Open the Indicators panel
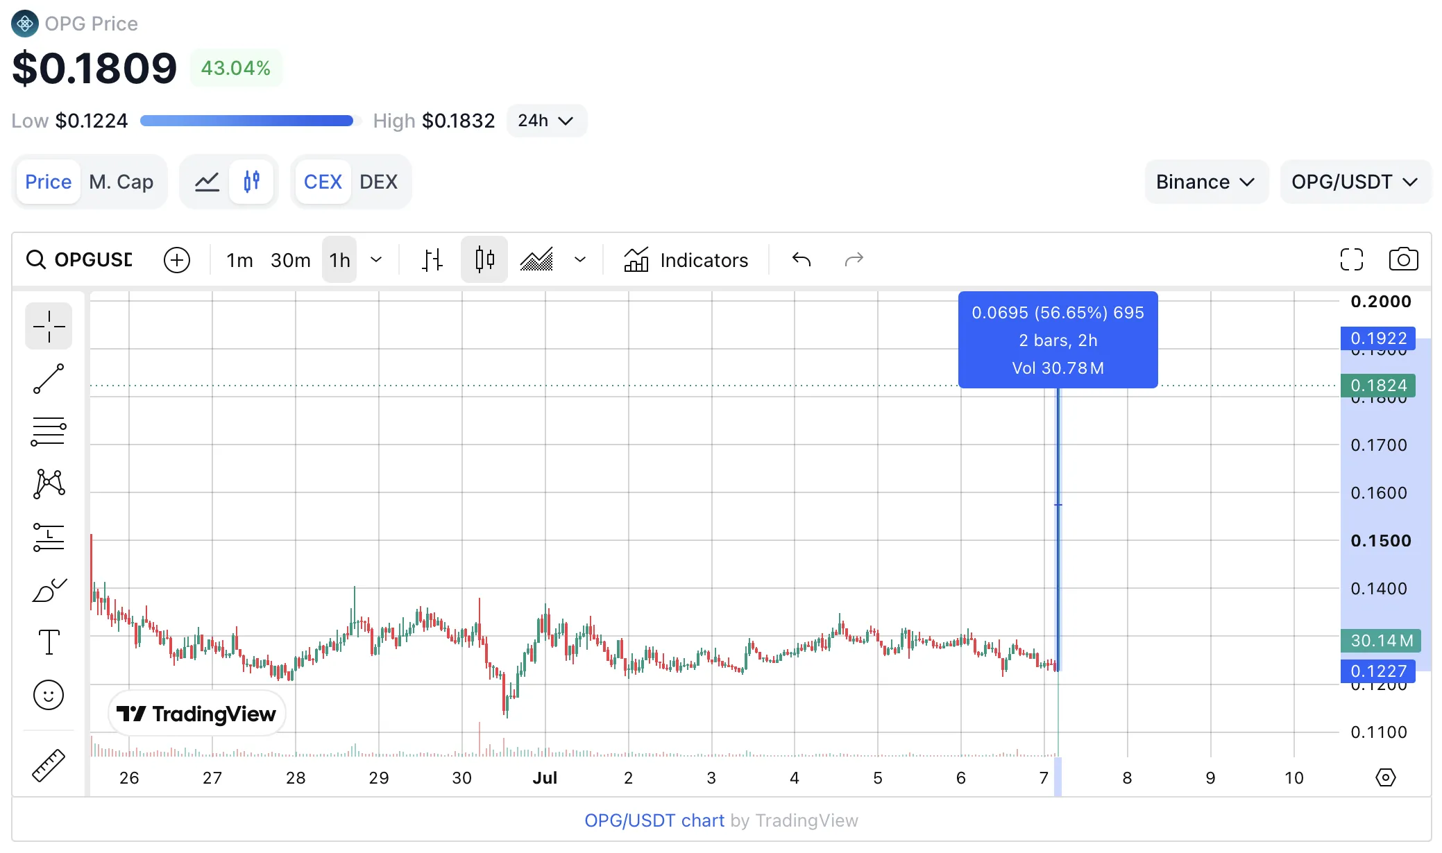 point(686,260)
